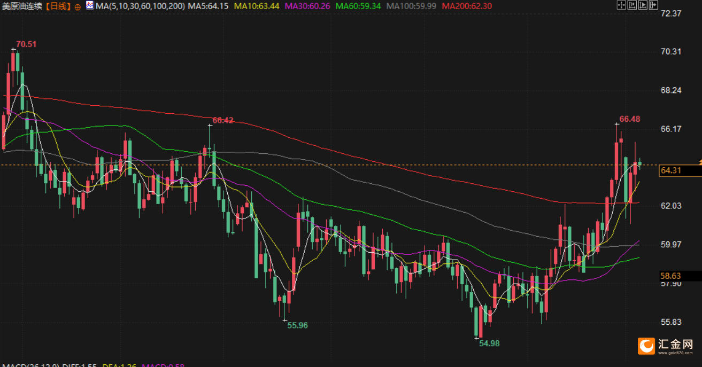Open the 日线 period selector
The width and height of the screenshot is (702, 367).
tap(58, 6)
